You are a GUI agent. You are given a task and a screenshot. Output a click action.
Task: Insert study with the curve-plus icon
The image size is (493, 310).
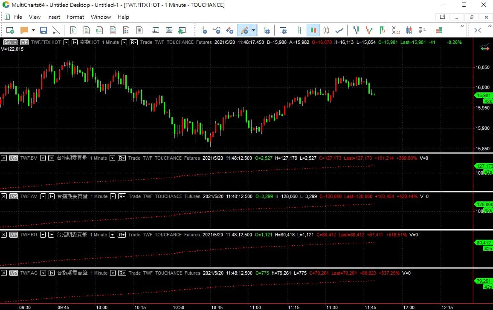tap(217, 30)
